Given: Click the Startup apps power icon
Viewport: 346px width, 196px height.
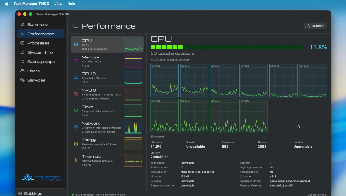Looking at the screenshot, I should pos(22,62).
